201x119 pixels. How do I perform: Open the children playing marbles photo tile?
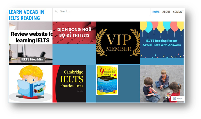(162, 84)
